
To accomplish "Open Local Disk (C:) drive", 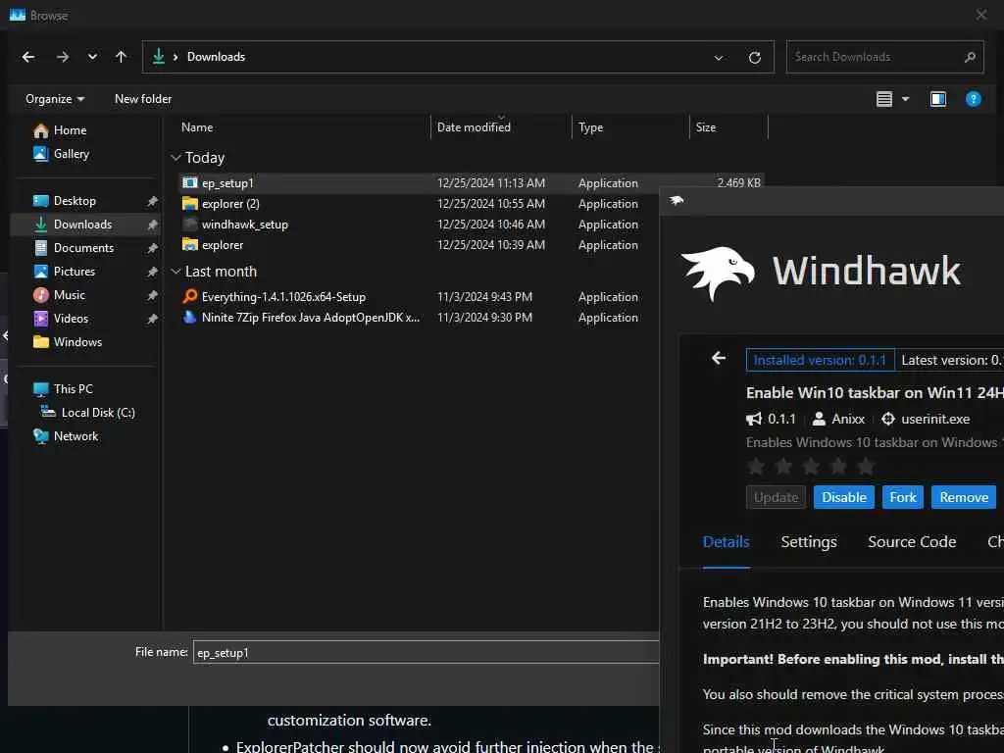I will click(97, 413).
